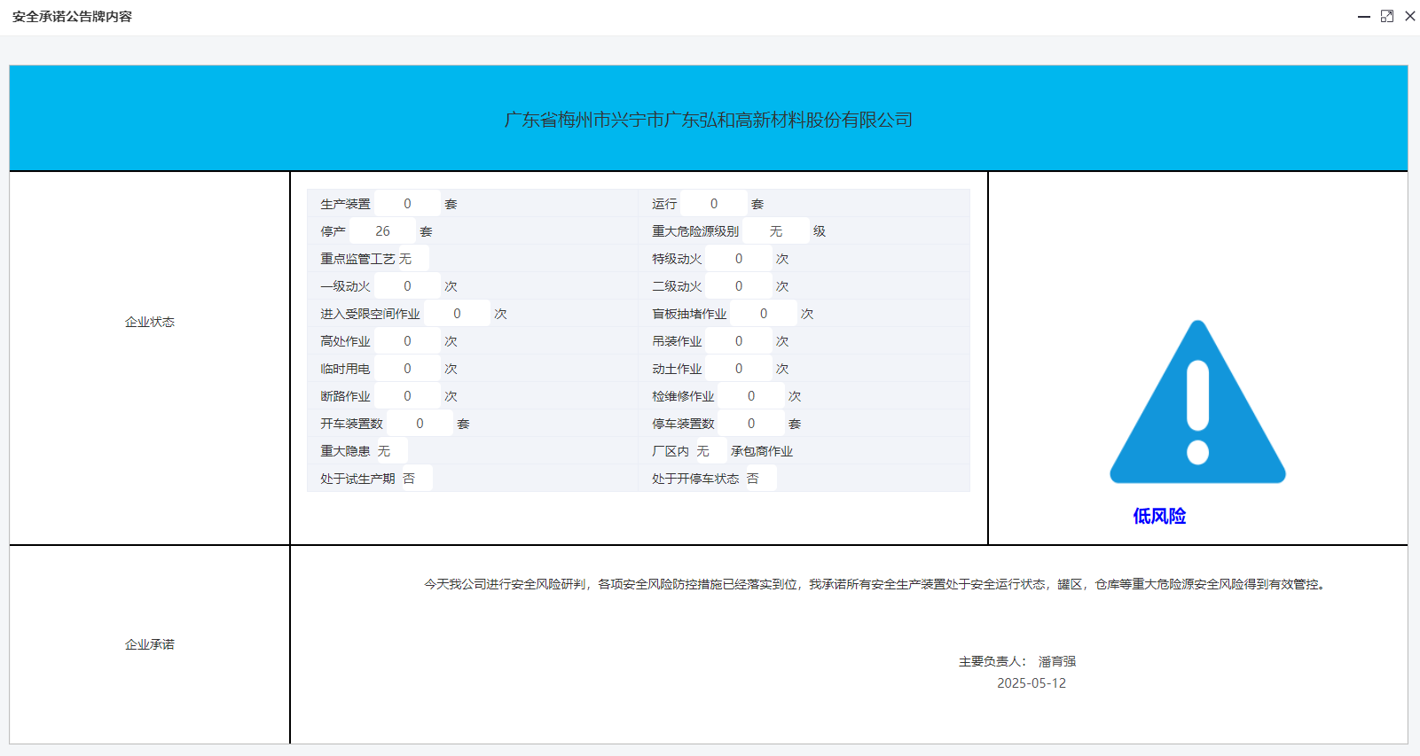The height and width of the screenshot is (756, 1420).
Task: Click the 处于试生产期 value field
Action: coord(416,479)
